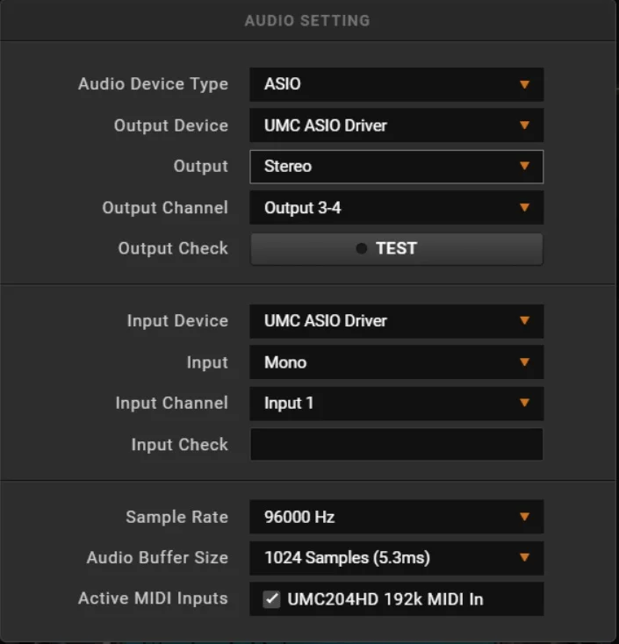Viewport: 619px width, 644px height.
Task: Click the Audio Buffer Size arrow icon
Action: tap(524, 558)
